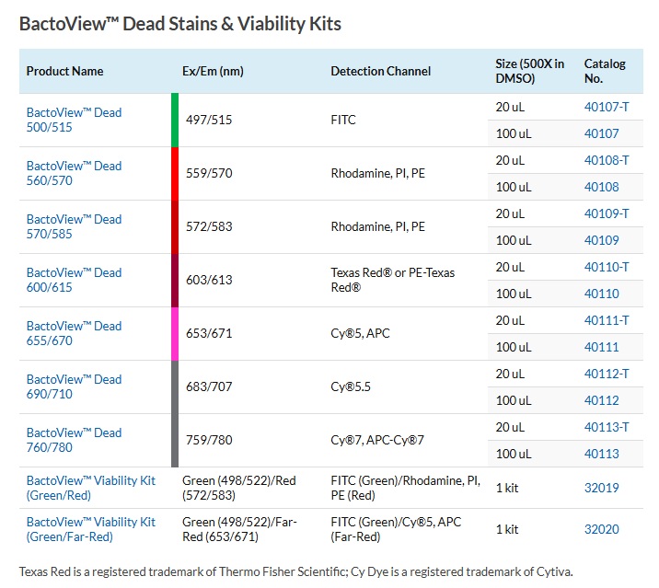
Task: Click catalog number 40112-T
Action: pos(607,375)
